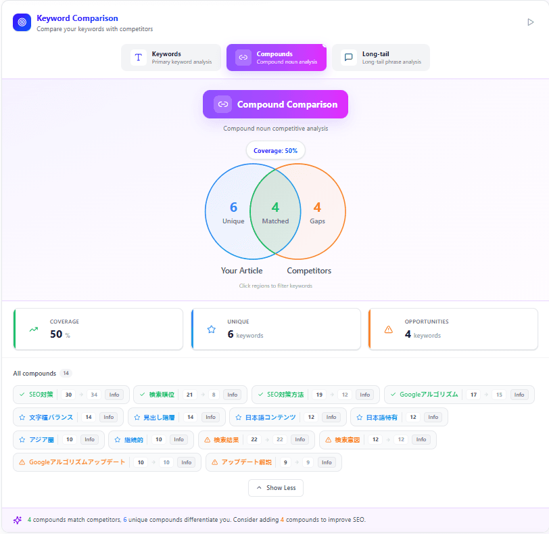Image resolution: width=549 pixels, height=534 pixels.
Task: Click the Keyword Comparison bullseye icon
Action: [22, 22]
